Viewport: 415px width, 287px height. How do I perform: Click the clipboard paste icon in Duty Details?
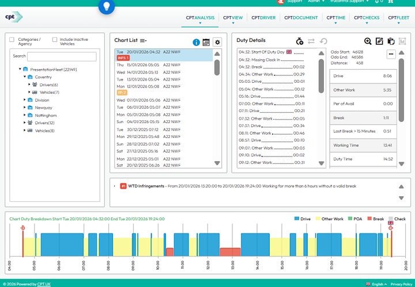(x=391, y=41)
